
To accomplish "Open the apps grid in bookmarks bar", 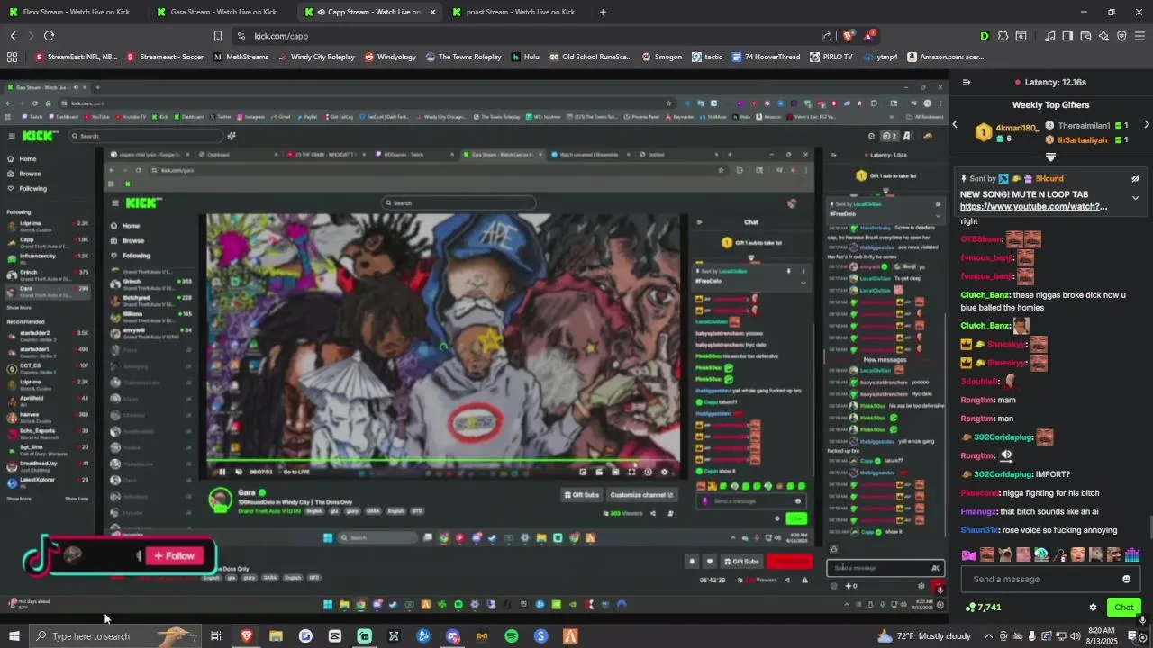I will click(12, 57).
